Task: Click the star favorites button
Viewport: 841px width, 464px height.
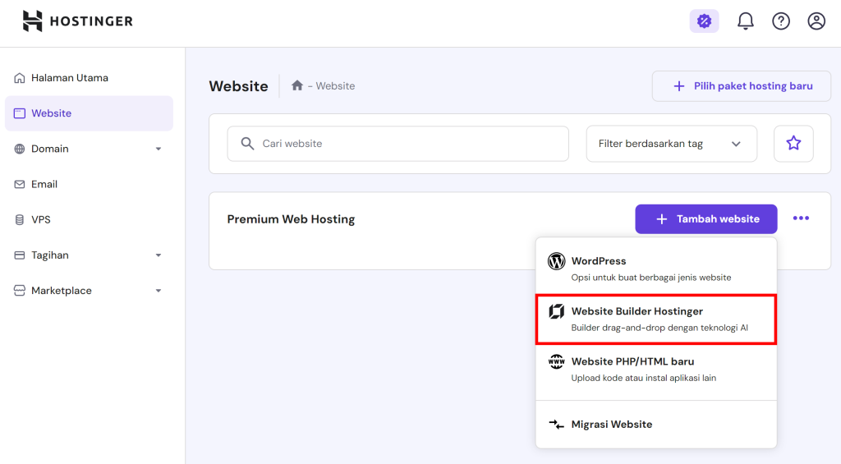Action: 793,144
